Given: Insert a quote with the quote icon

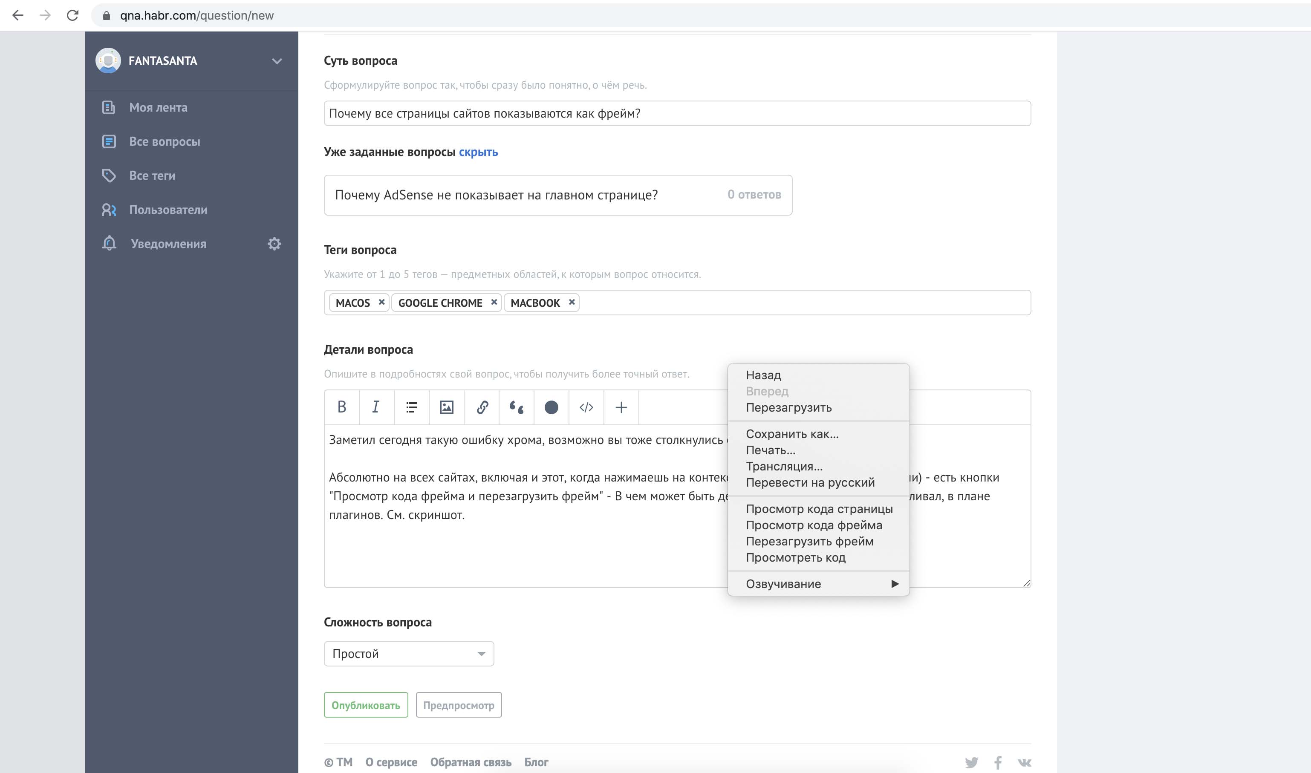Looking at the screenshot, I should point(517,407).
